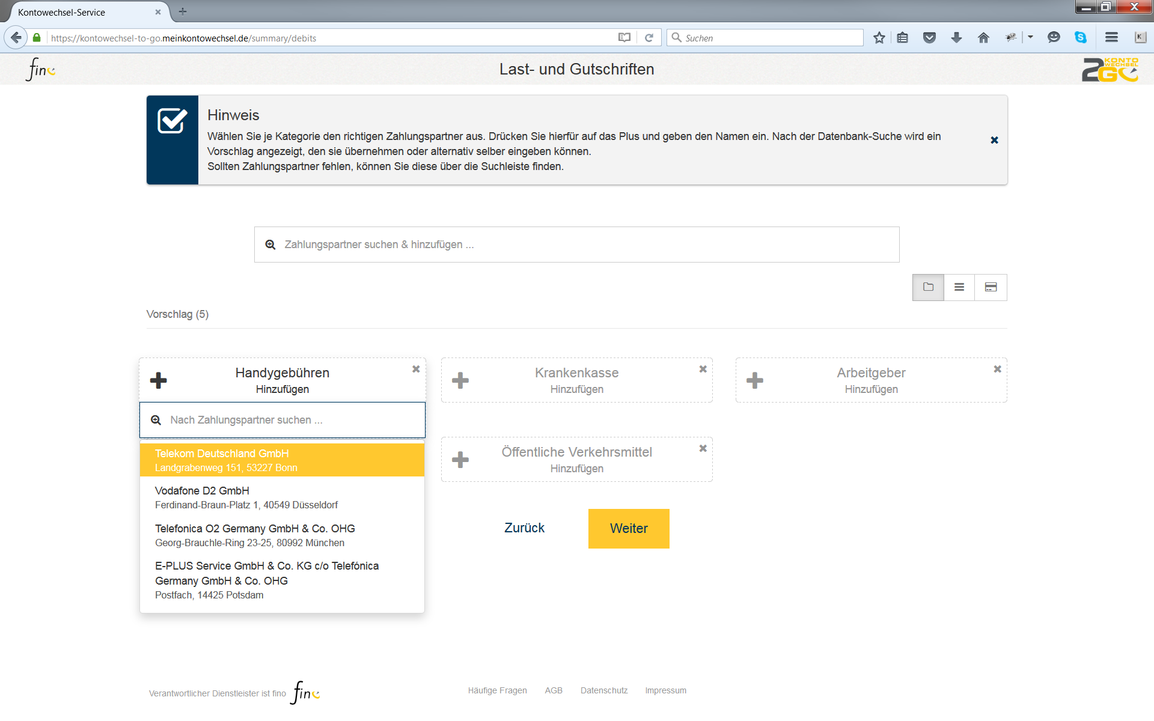Click the plus icon on Handygebühren
Image resolution: width=1154 pixels, height=721 pixels.
click(x=159, y=380)
